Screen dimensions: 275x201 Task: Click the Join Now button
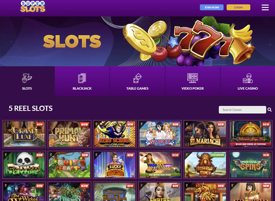212,7
